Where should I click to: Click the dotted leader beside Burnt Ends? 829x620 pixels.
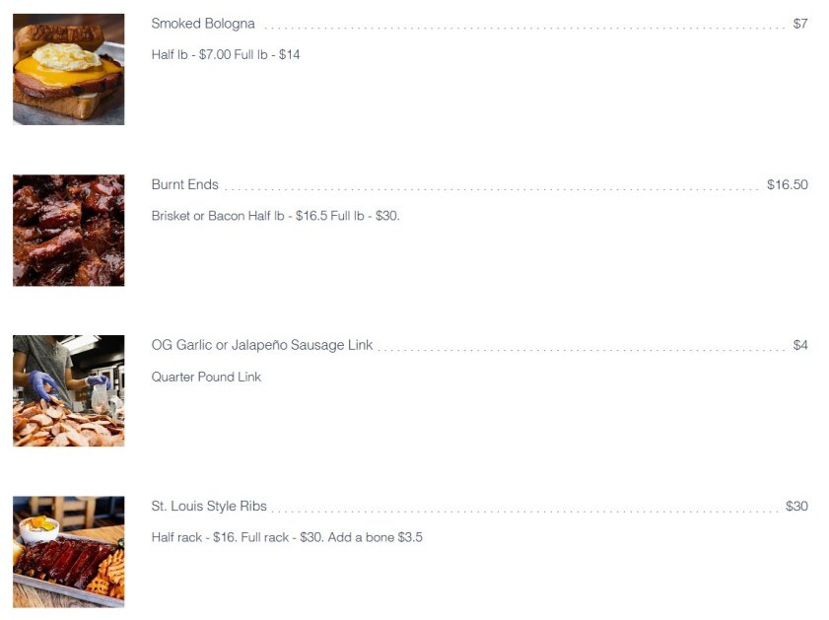493,188
